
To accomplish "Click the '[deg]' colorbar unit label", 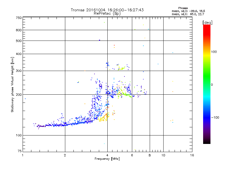I will [207, 23].
